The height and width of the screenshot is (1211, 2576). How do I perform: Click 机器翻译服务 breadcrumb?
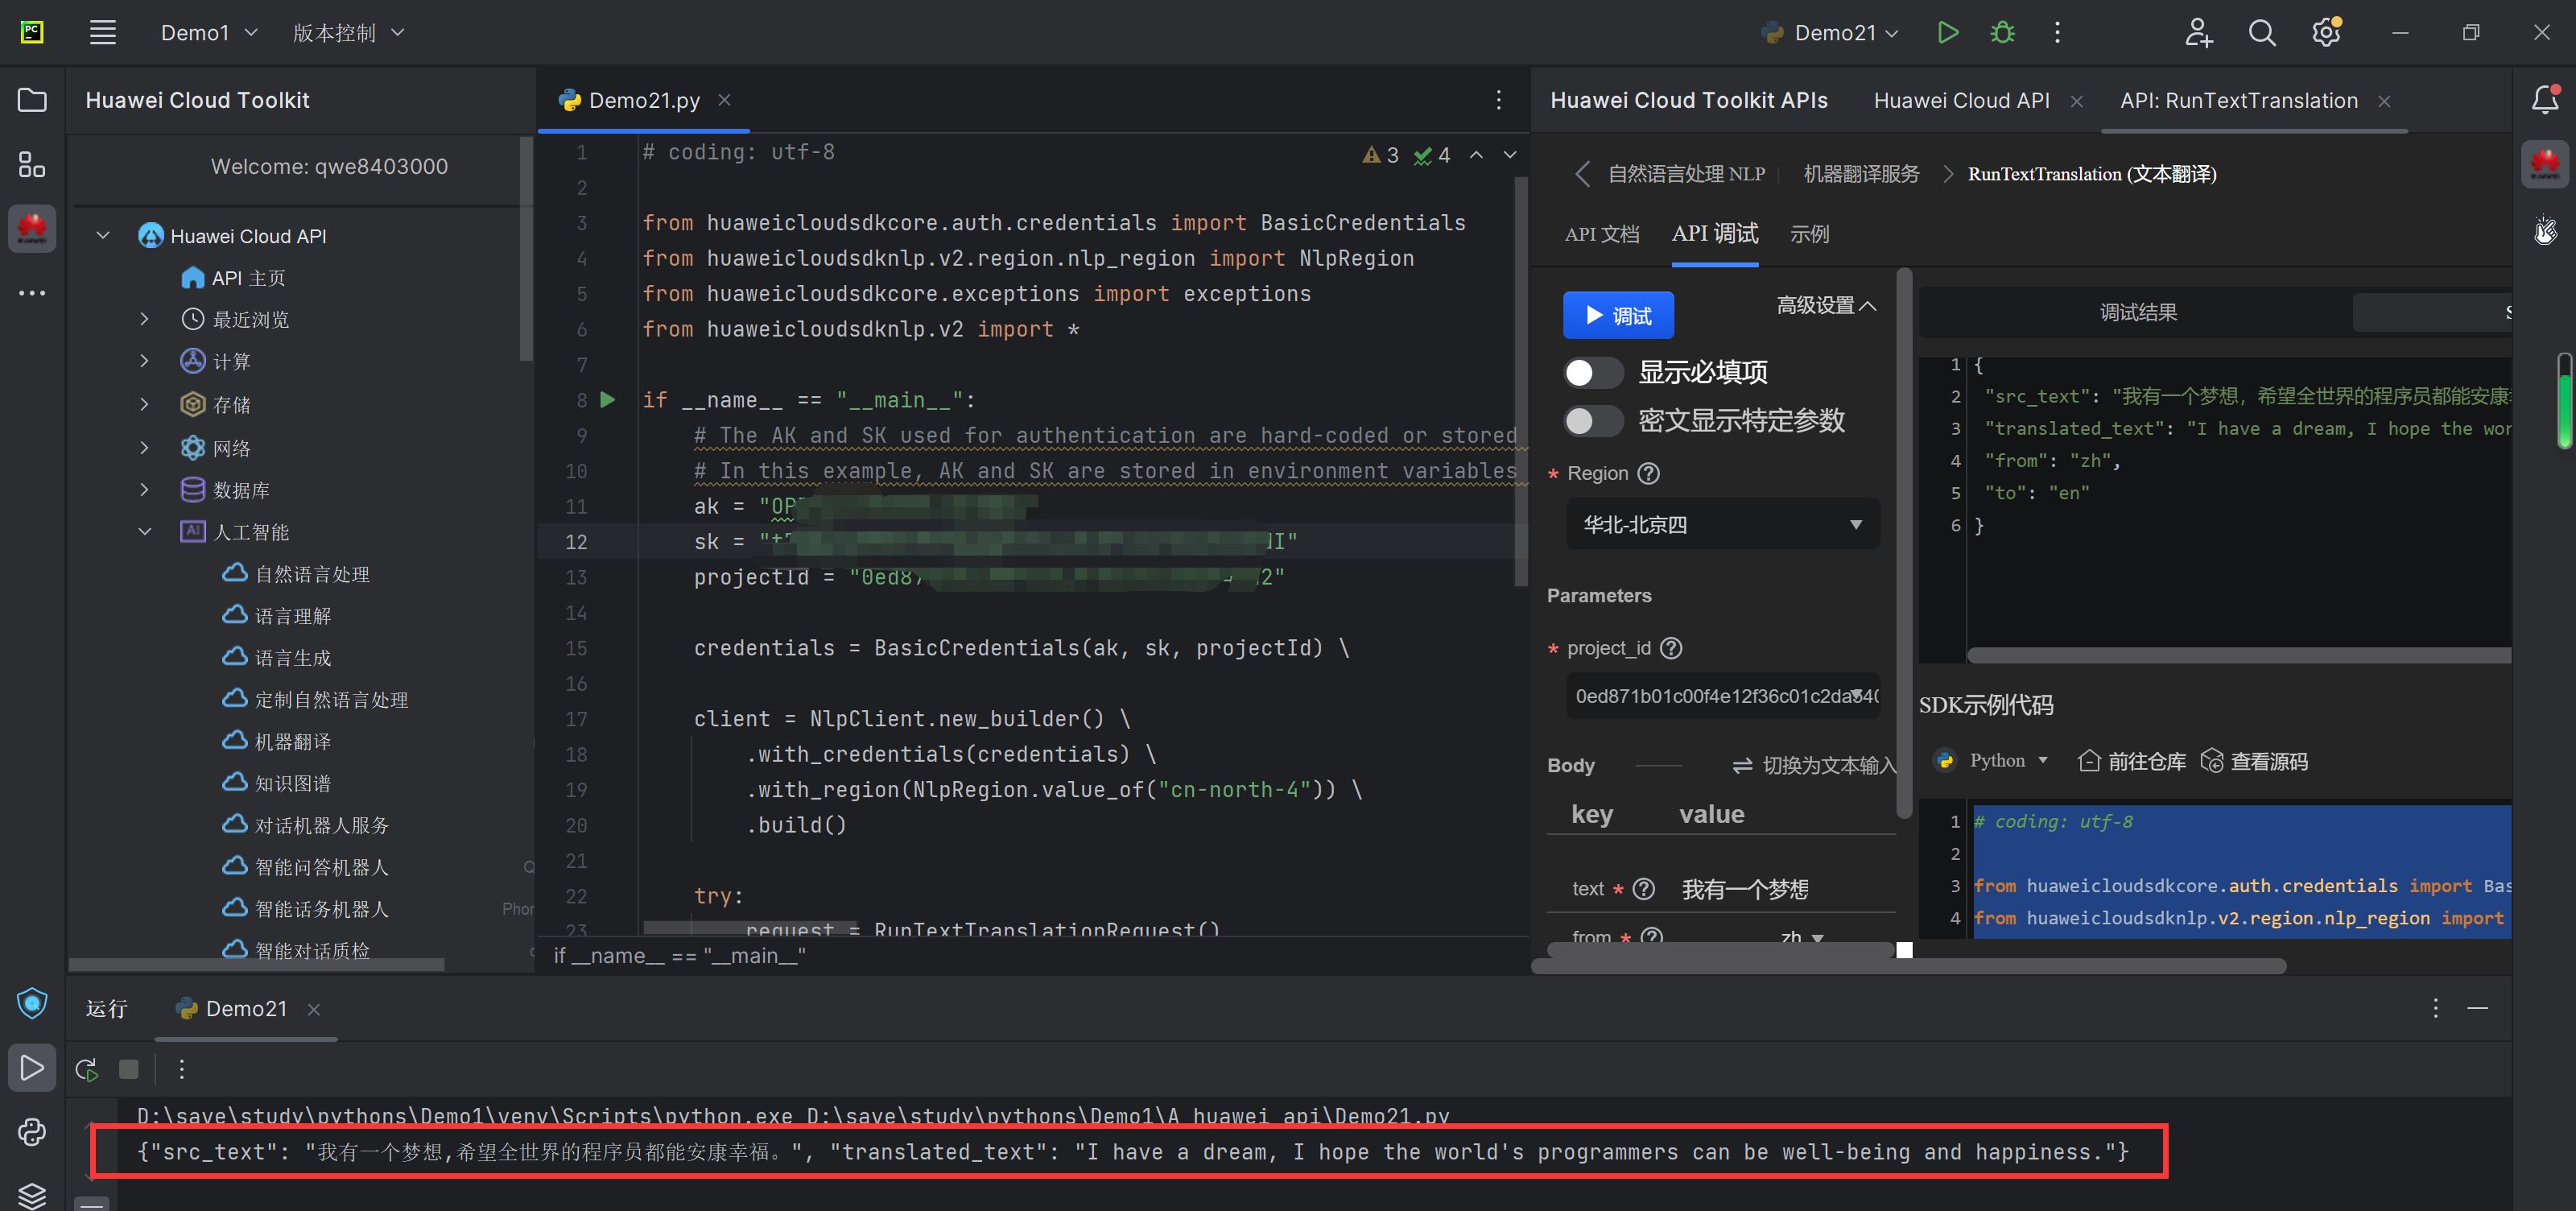coord(1861,174)
